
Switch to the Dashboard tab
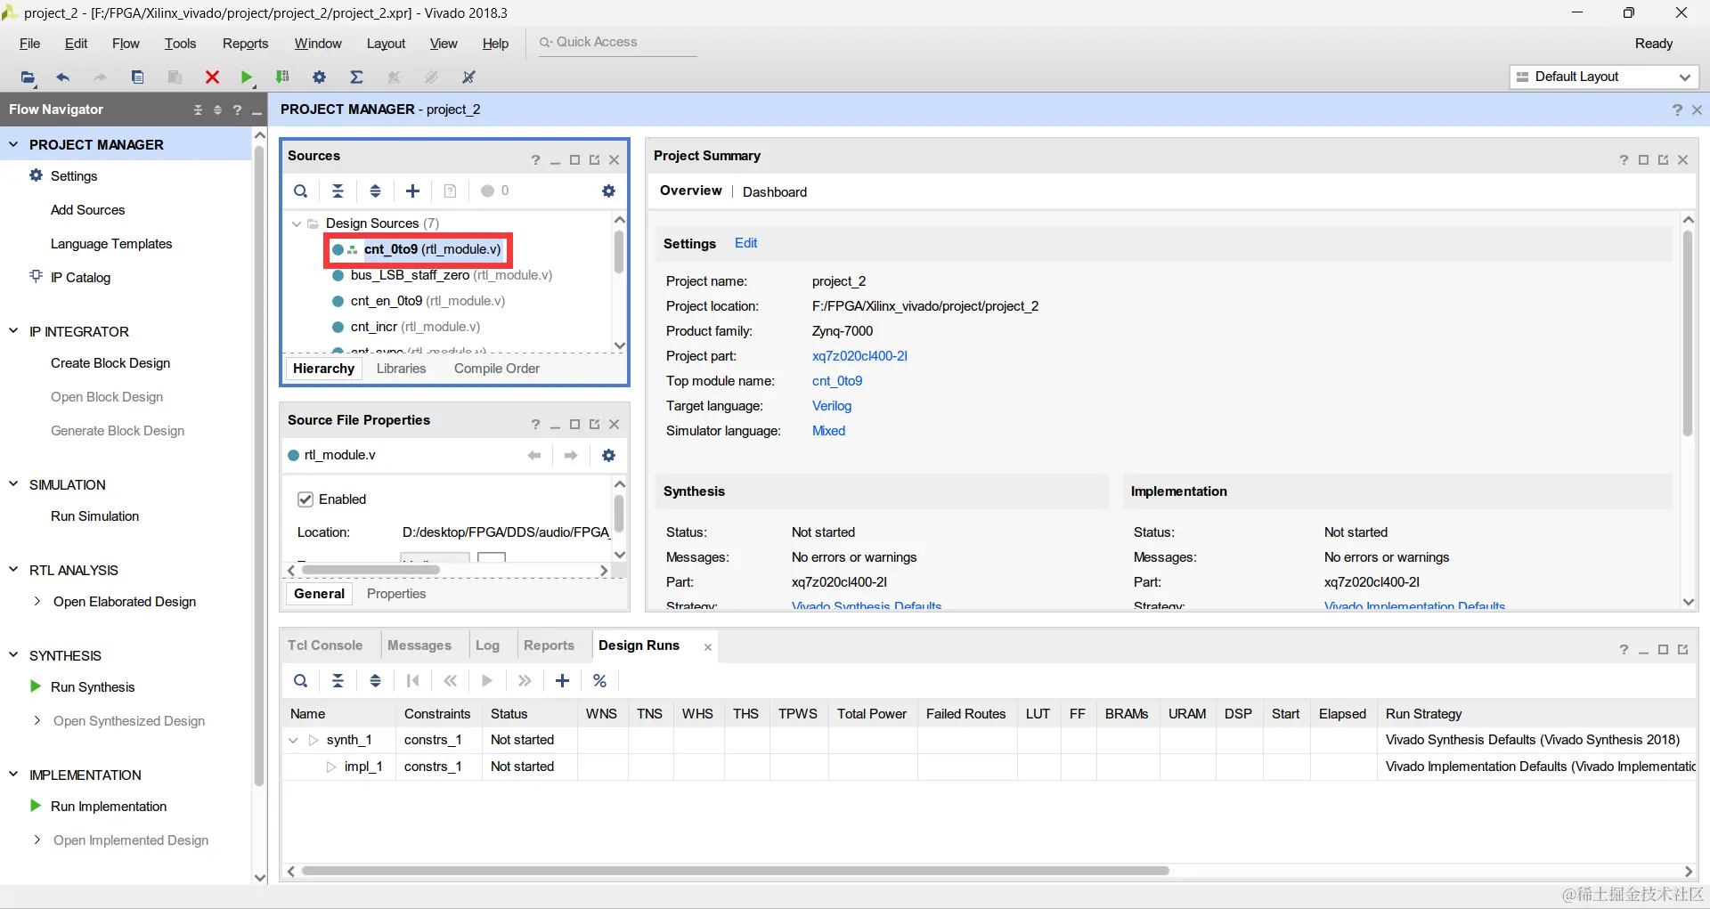775,192
